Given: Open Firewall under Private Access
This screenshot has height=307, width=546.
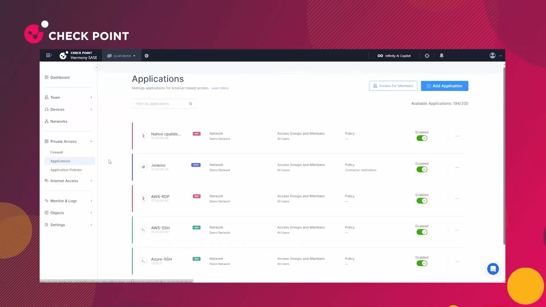Looking at the screenshot, I should point(57,152).
